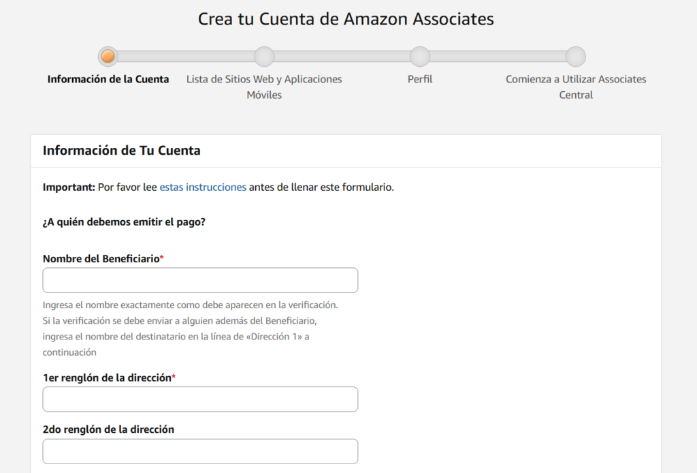Screen dimensions: 697x473
Task: Focus the Nombre del Beneficiario text box
Action: click(x=201, y=280)
